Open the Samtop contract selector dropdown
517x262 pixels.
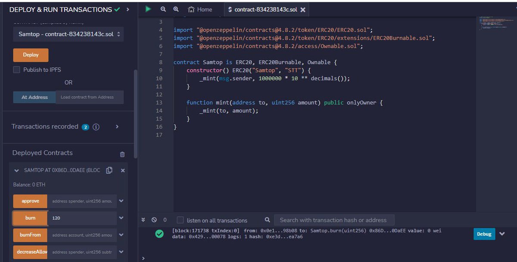coord(69,34)
